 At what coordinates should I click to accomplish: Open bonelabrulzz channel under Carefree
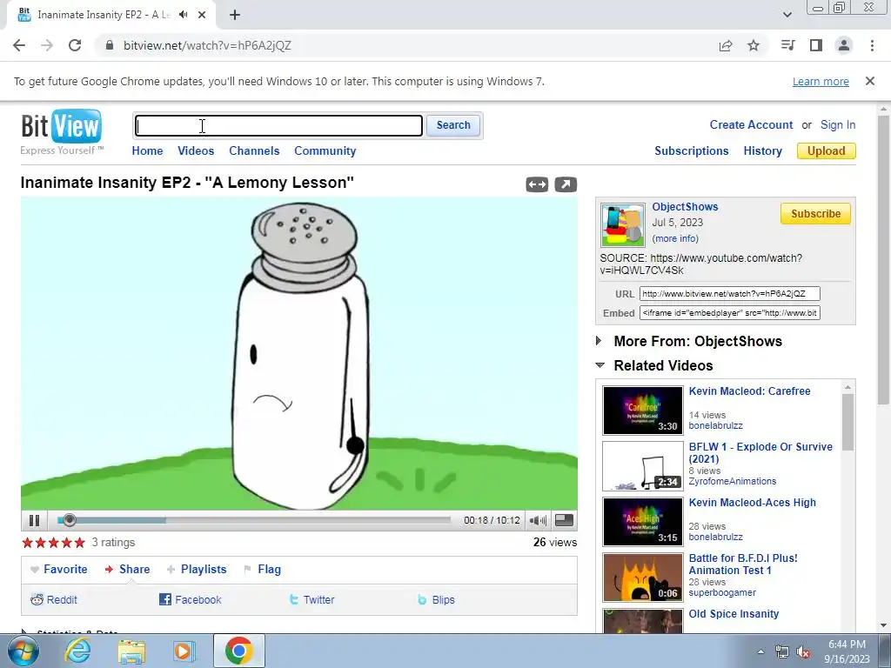(x=715, y=425)
